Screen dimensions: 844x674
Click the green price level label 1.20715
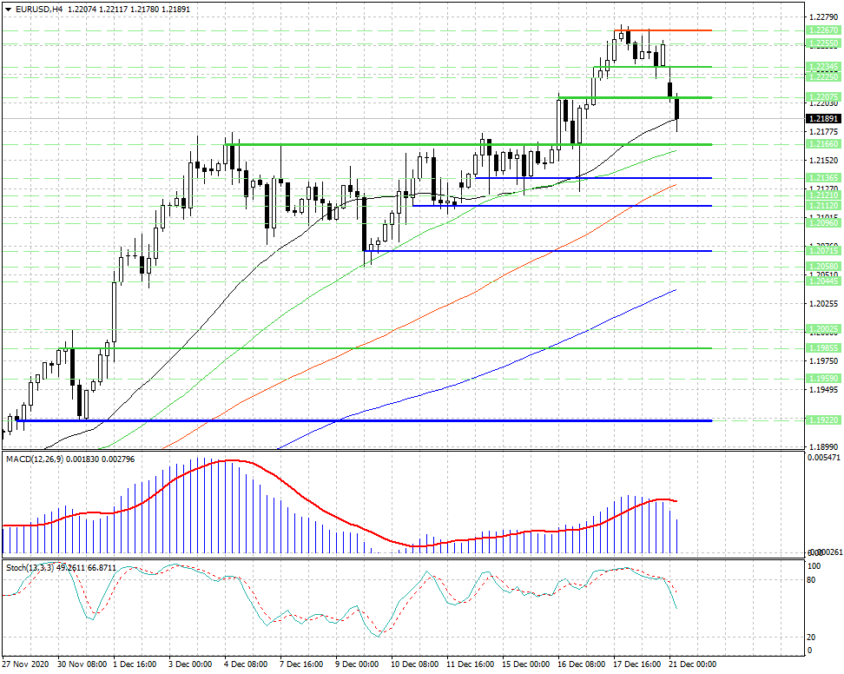point(823,251)
